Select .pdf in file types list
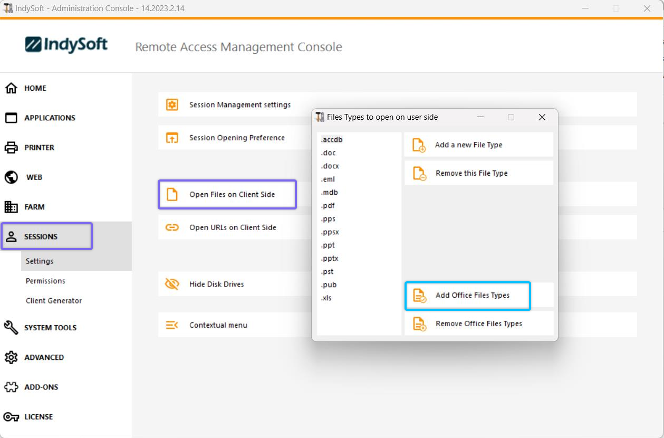Viewport: 664px width, 438px height. [x=328, y=206]
